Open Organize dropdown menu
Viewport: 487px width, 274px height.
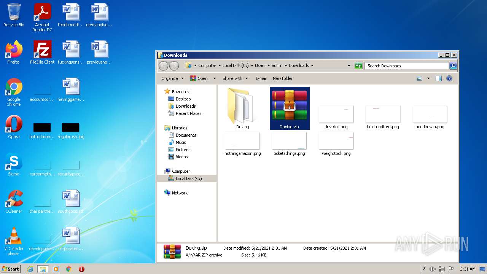(172, 78)
